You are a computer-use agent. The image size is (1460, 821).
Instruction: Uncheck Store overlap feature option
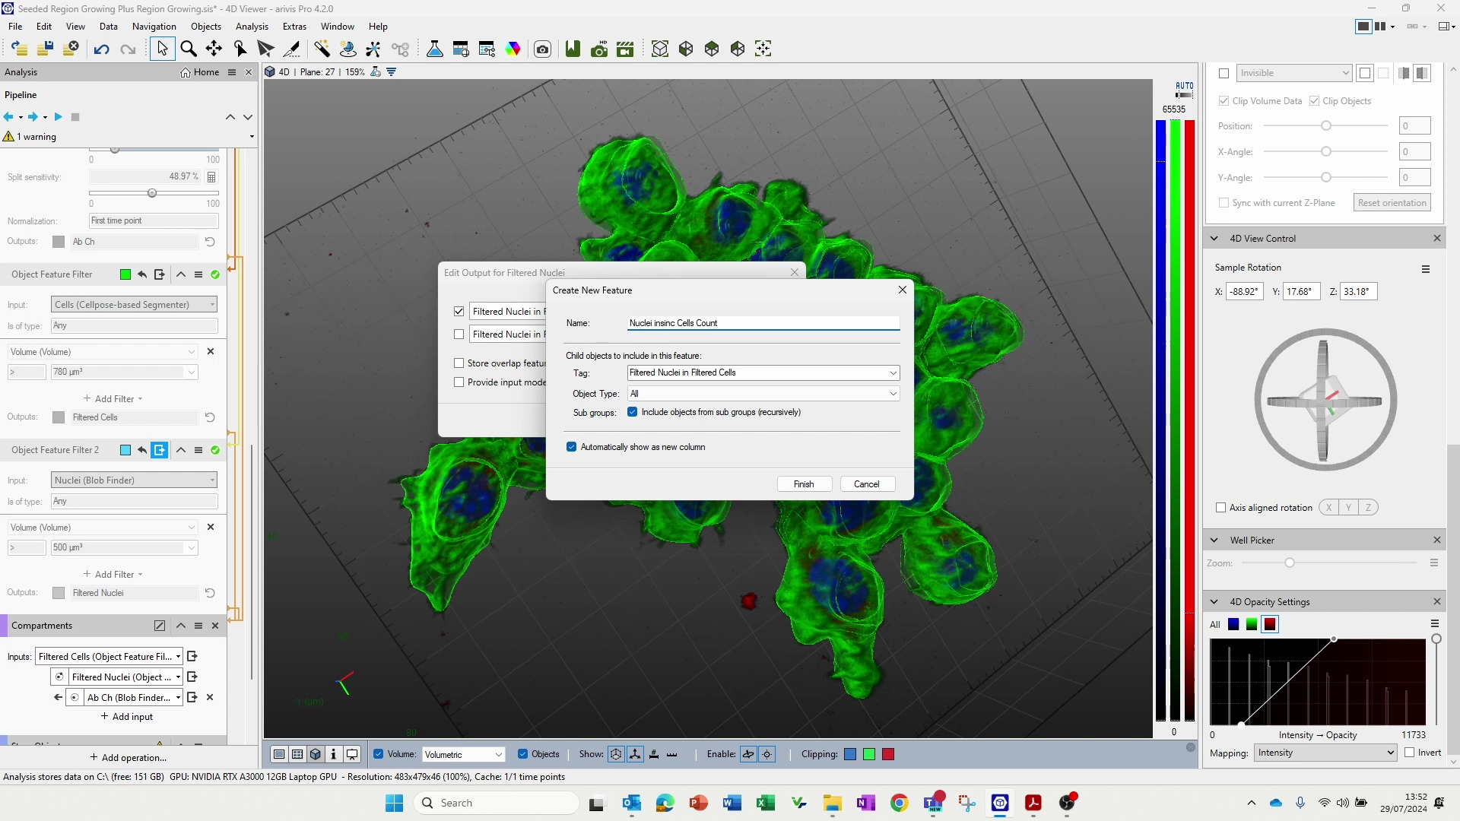(459, 363)
